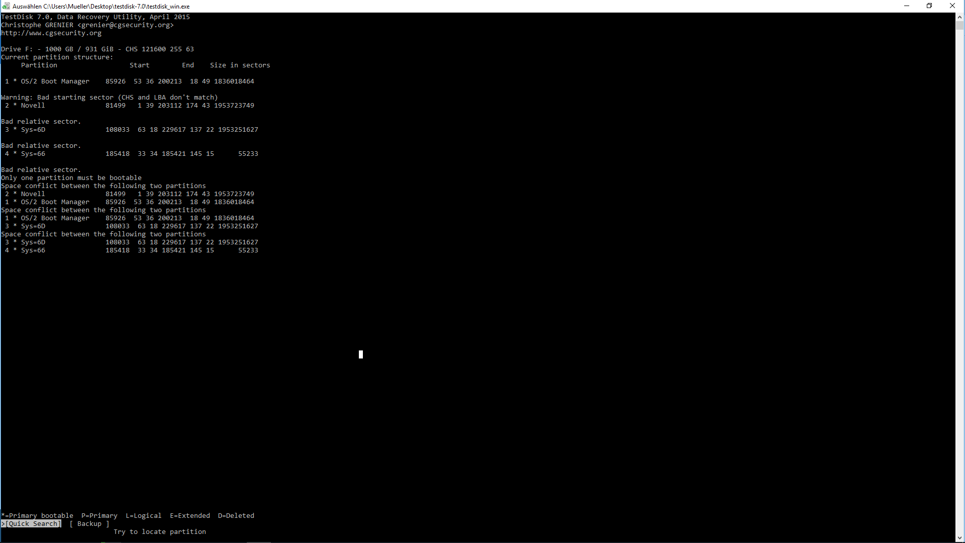Click the 'P=Primary' legend entry
965x543 pixels.
point(100,516)
